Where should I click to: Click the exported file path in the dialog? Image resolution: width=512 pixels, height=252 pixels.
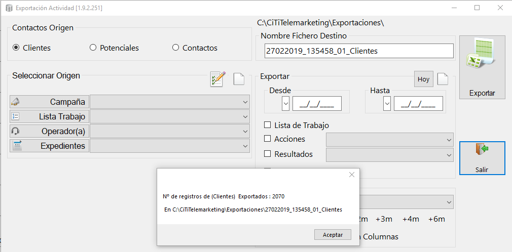point(258,209)
